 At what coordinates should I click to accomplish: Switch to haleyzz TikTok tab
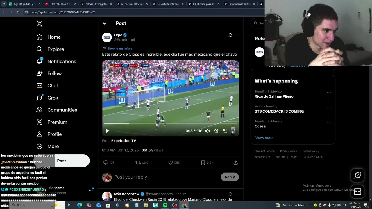tap(96, 4)
